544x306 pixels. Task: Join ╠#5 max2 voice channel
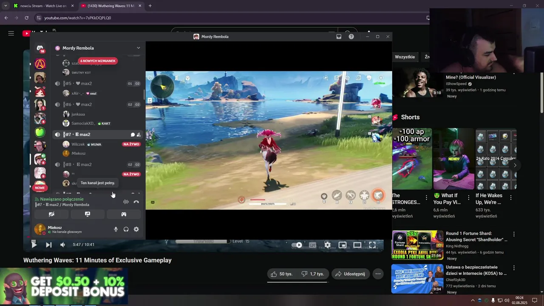coord(98,83)
